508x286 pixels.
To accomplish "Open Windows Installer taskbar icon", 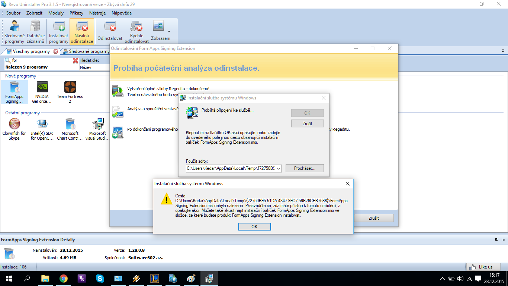I will click(x=209, y=278).
